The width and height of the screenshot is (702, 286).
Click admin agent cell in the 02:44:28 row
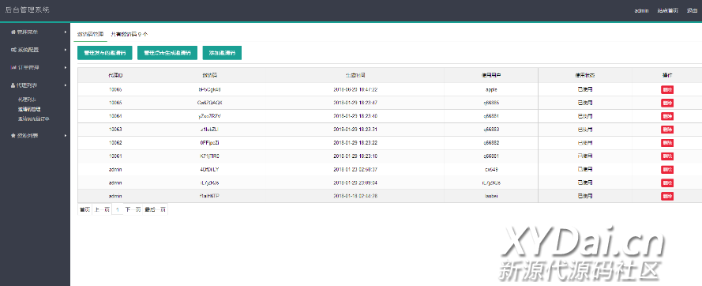pyautogui.click(x=115, y=197)
